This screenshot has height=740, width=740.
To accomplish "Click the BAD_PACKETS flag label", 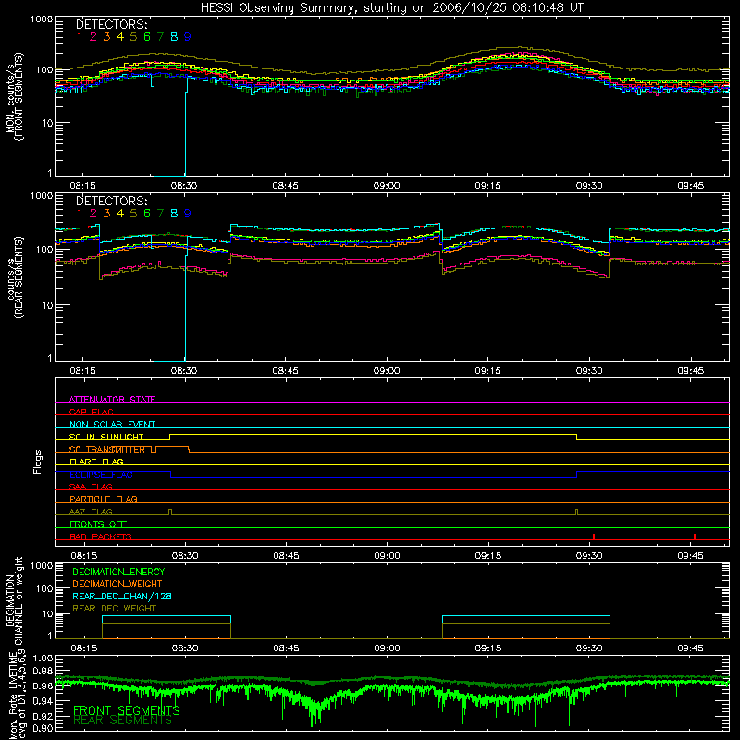I will pos(101,536).
